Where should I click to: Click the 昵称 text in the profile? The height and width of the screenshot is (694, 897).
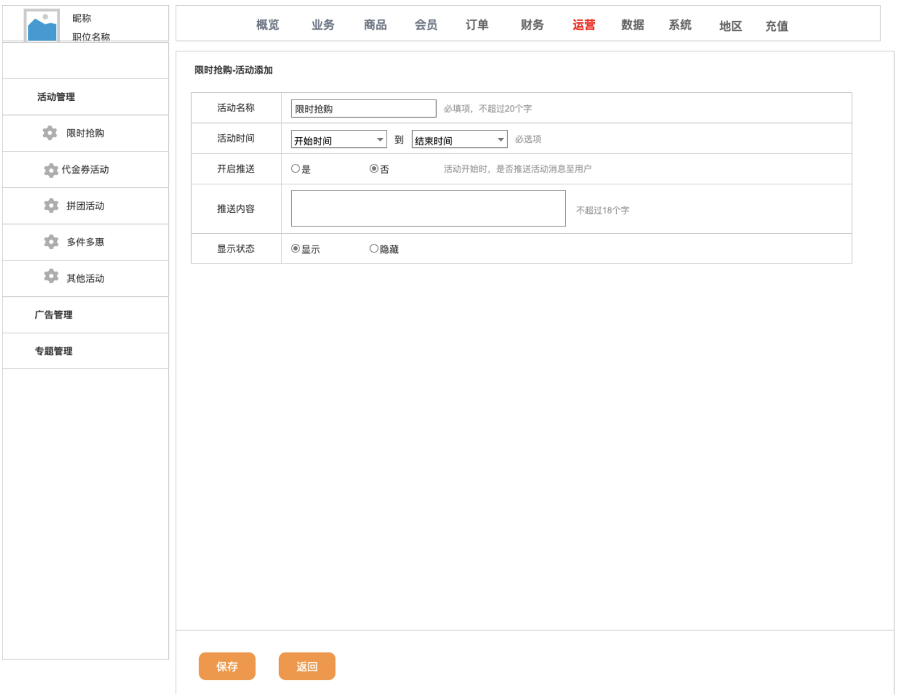pos(82,19)
